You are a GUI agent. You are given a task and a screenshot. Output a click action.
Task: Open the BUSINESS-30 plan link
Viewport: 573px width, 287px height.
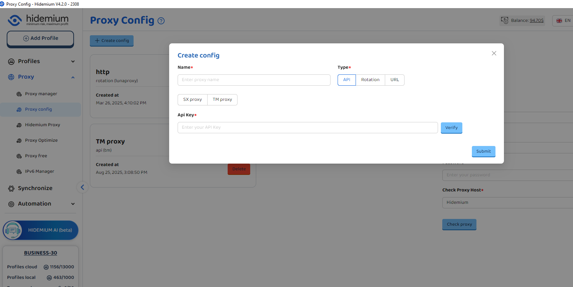pyautogui.click(x=41, y=253)
